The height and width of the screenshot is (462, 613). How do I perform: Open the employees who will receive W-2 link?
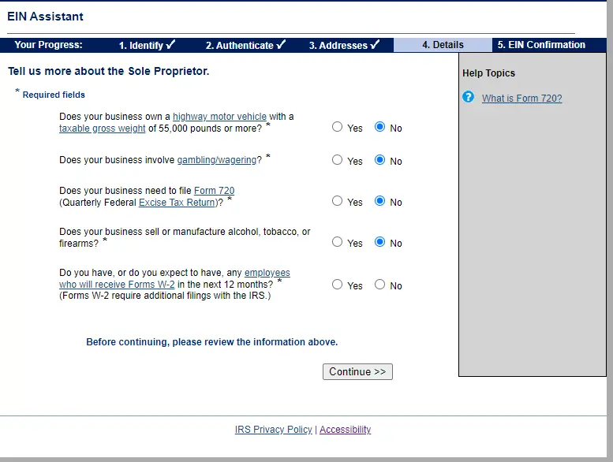tap(175, 278)
